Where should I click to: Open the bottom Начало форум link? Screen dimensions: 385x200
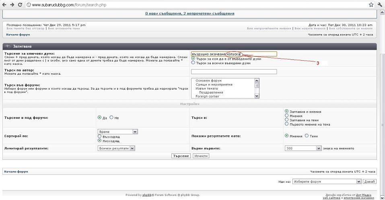[x=16, y=171]
